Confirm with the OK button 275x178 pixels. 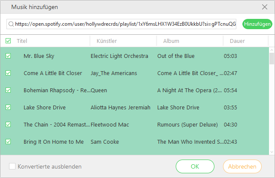coord(195,166)
